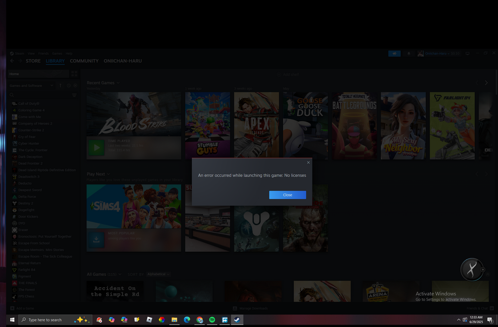Go to the COMMUNITY tab
498x327 pixels.
pyautogui.click(x=84, y=61)
